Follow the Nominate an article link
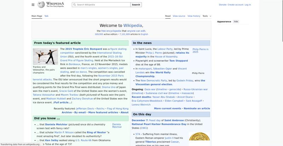Image resolution: width=283 pixels, height=146 pixels. [x=197, y=109]
